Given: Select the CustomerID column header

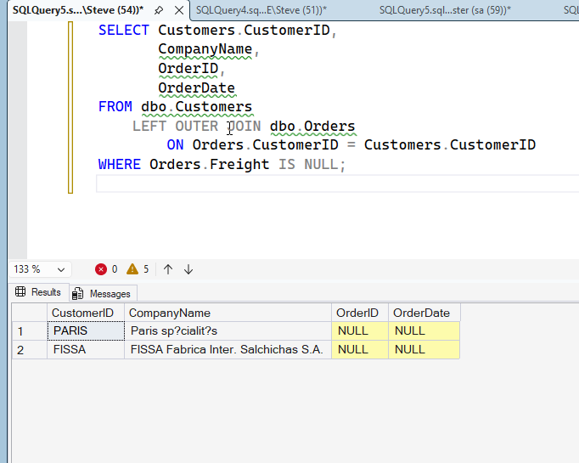Looking at the screenshot, I should tap(82, 313).
